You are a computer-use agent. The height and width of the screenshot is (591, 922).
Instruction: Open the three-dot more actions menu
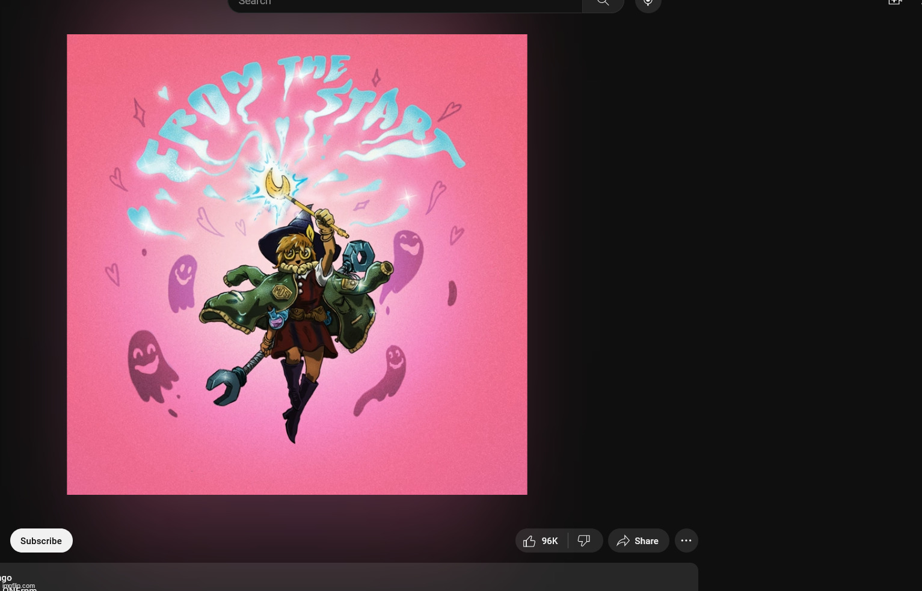click(x=686, y=540)
